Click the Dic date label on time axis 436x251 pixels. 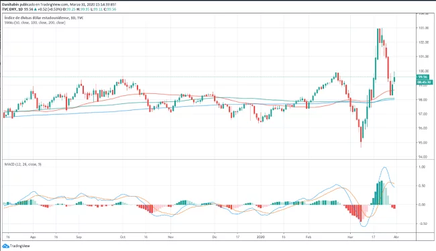point(215,237)
